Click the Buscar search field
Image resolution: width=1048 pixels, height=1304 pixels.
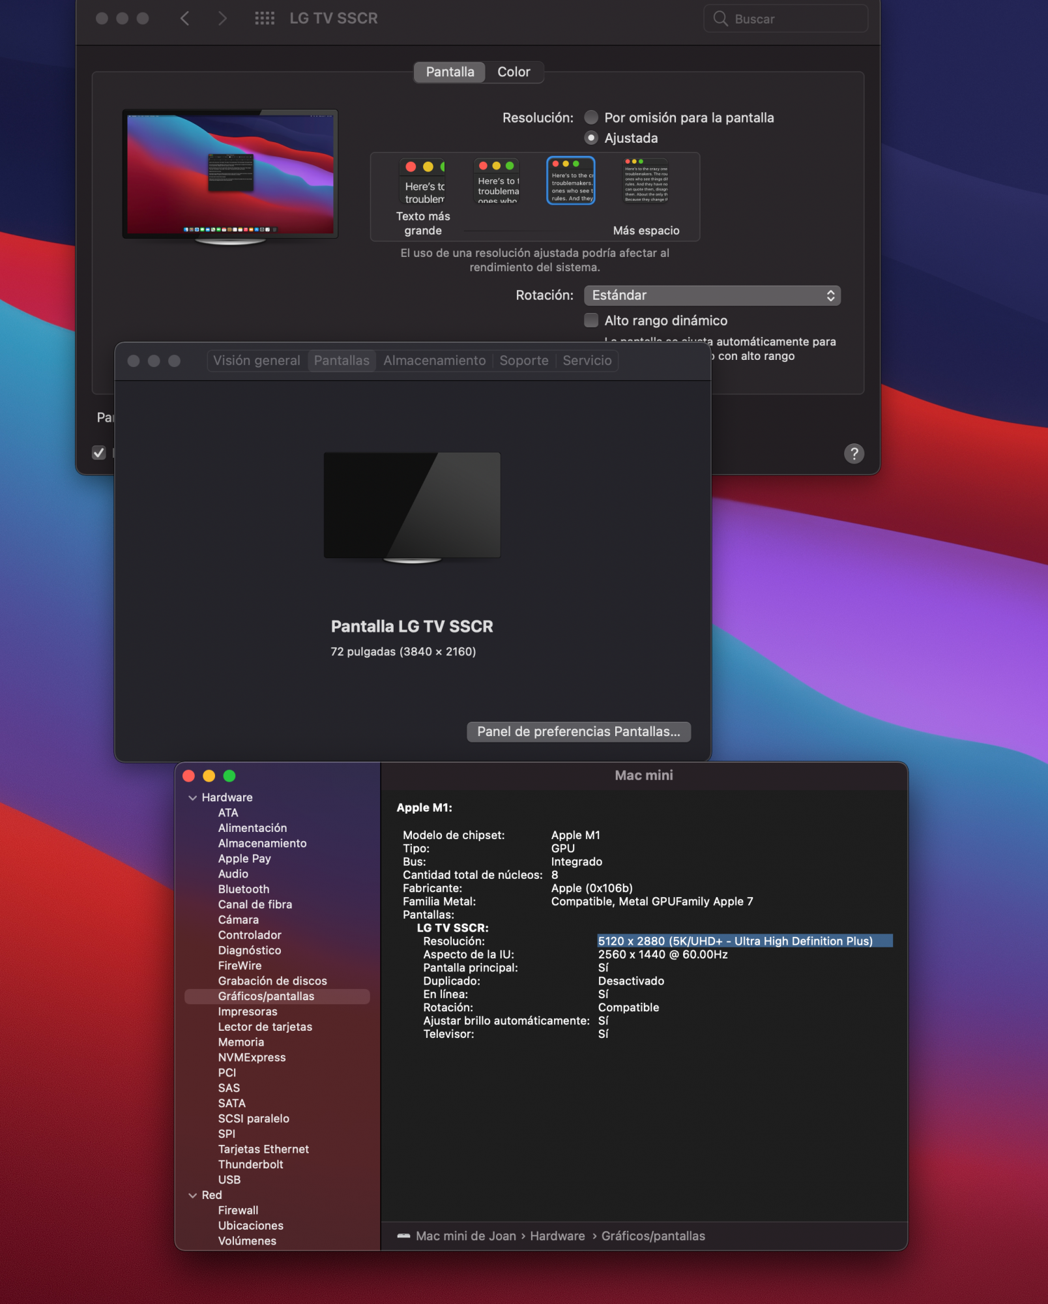click(x=786, y=18)
